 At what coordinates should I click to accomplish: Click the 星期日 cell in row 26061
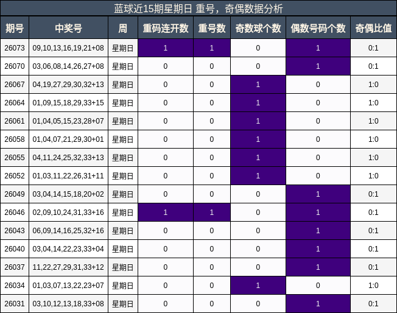tap(123, 121)
